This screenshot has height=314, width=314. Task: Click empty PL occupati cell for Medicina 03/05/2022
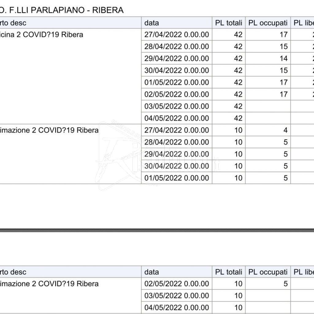[x=268, y=106]
